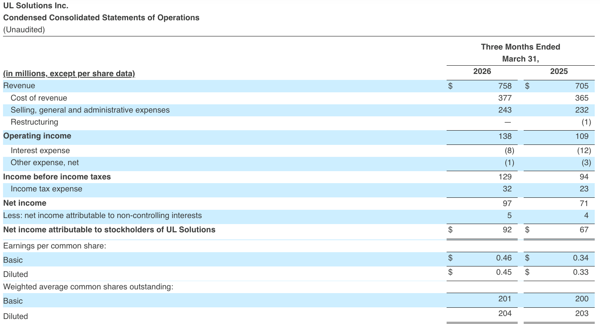Select diluted EPS value 0.45
Viewport: 600px width, 325px height.
tap(504, 272)
